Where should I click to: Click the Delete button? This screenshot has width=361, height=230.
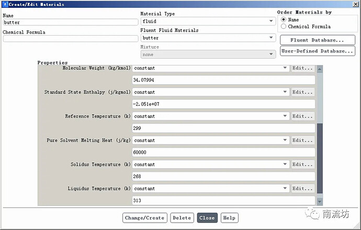click(182, 218)
